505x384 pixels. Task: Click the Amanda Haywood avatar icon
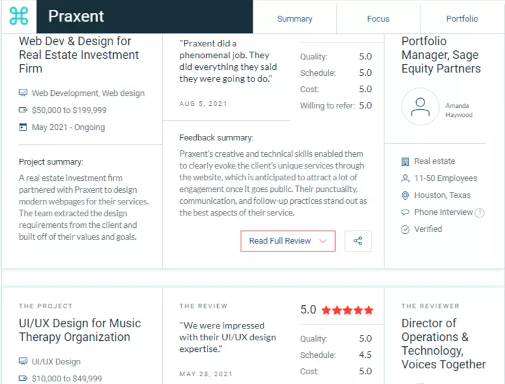tap(420, 106)
